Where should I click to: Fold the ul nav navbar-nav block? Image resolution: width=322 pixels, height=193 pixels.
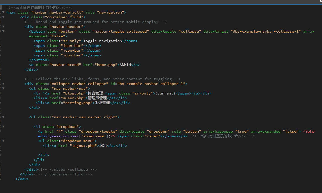3,88
